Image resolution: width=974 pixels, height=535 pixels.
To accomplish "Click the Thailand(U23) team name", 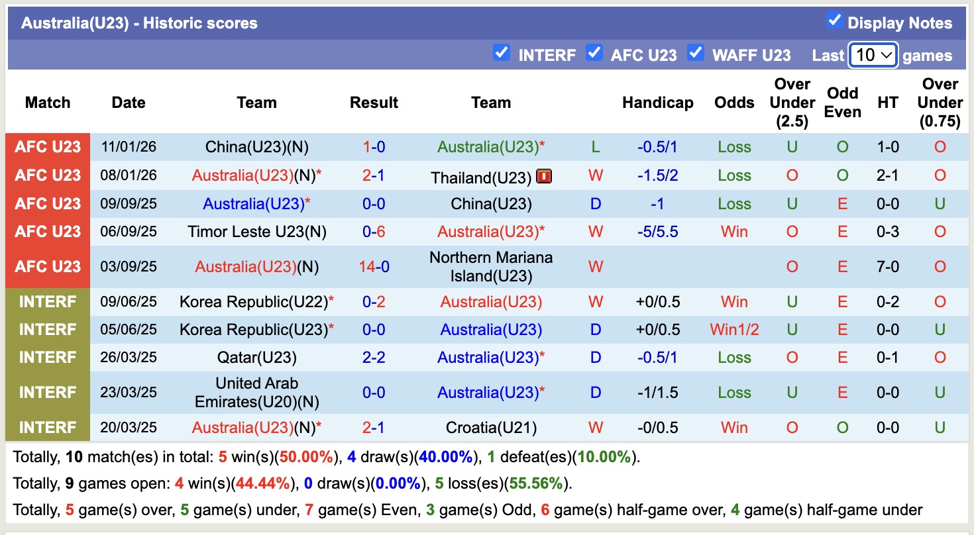I will [x=482, y=177].
